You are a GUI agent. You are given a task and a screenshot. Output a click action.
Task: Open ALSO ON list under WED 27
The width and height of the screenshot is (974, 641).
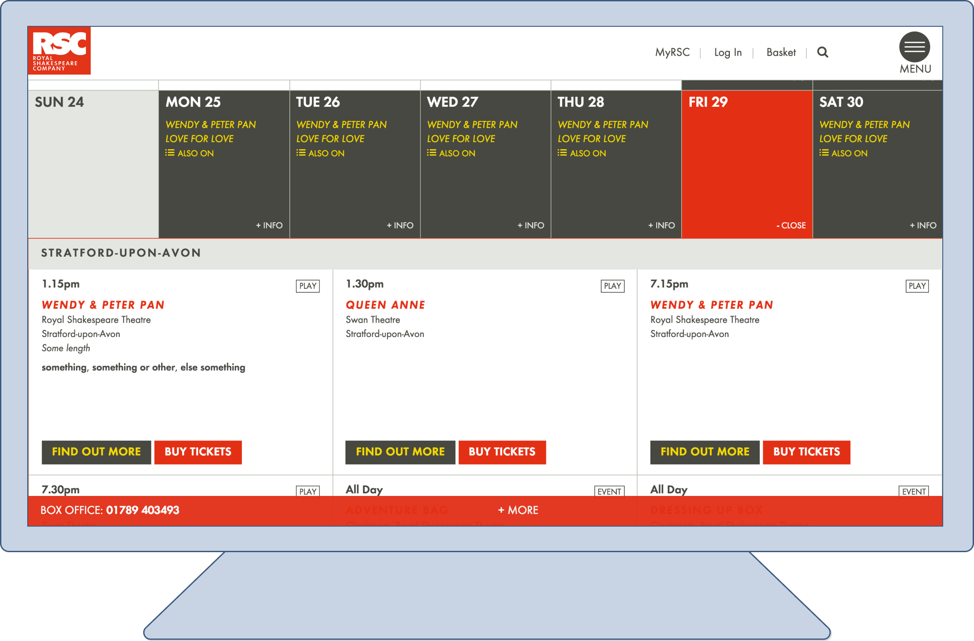451,153
